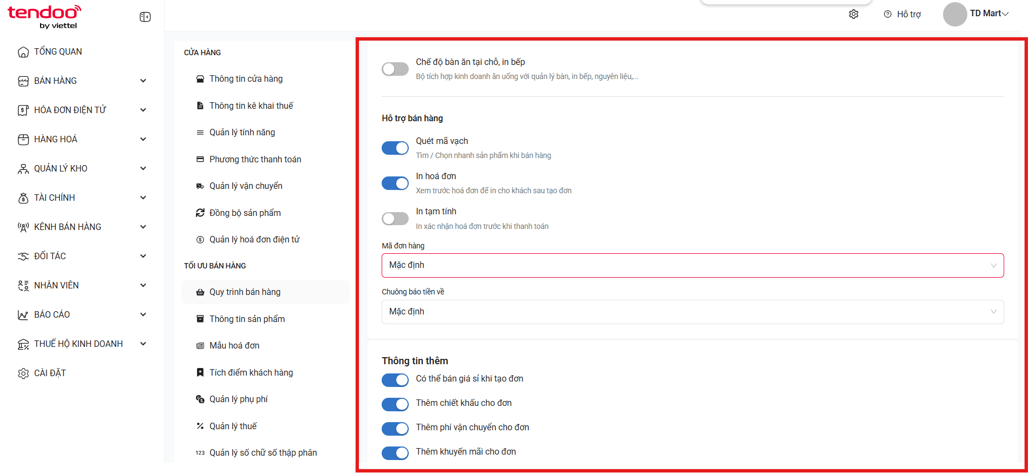Click the Hỗ trợ support link
This screenshot has height=473, width=1028.
pyautogui.click(x=902, y=14)
